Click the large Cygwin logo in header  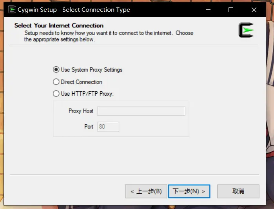point(246,30)
